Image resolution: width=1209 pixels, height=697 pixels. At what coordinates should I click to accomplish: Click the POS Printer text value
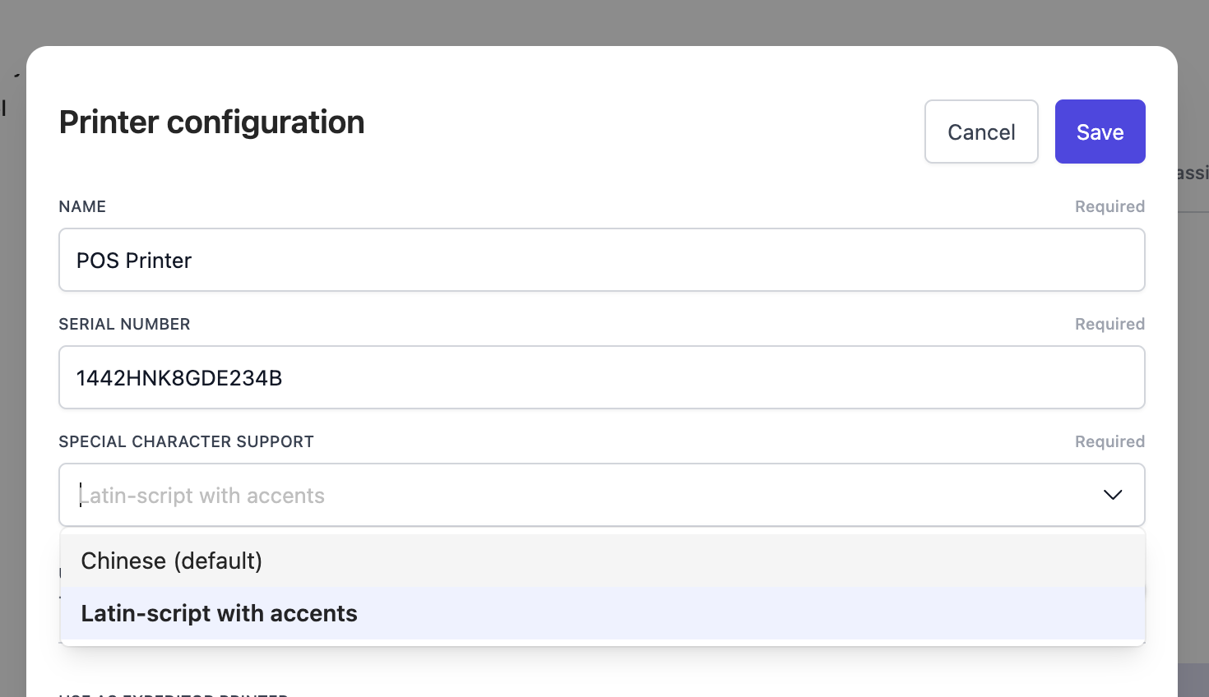point(134,261)
